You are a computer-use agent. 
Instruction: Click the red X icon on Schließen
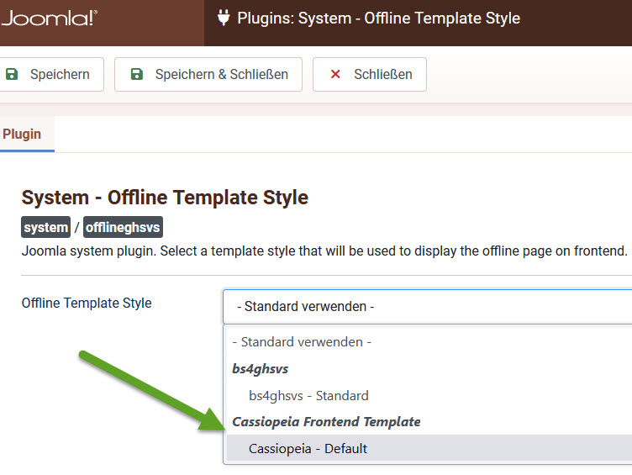(335, 74)
